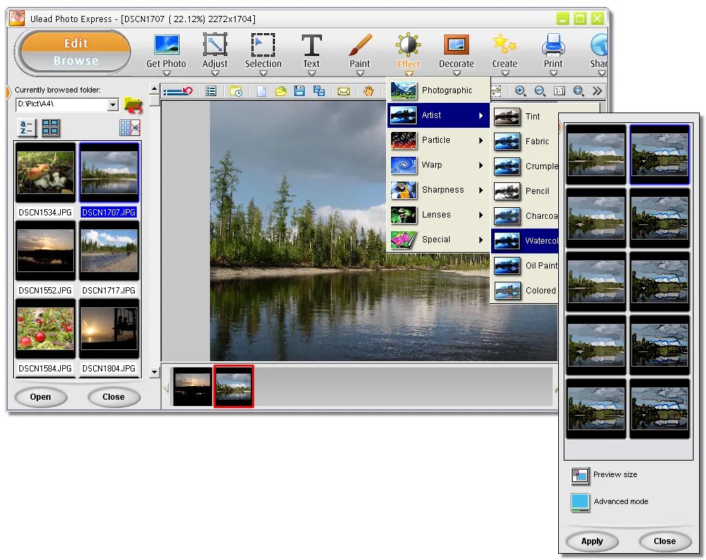
Task: Open the Adjust tool
Action: coord(215,50)
